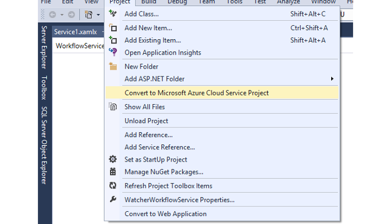Open the Server Explorer side panel tab

point(44,47)
